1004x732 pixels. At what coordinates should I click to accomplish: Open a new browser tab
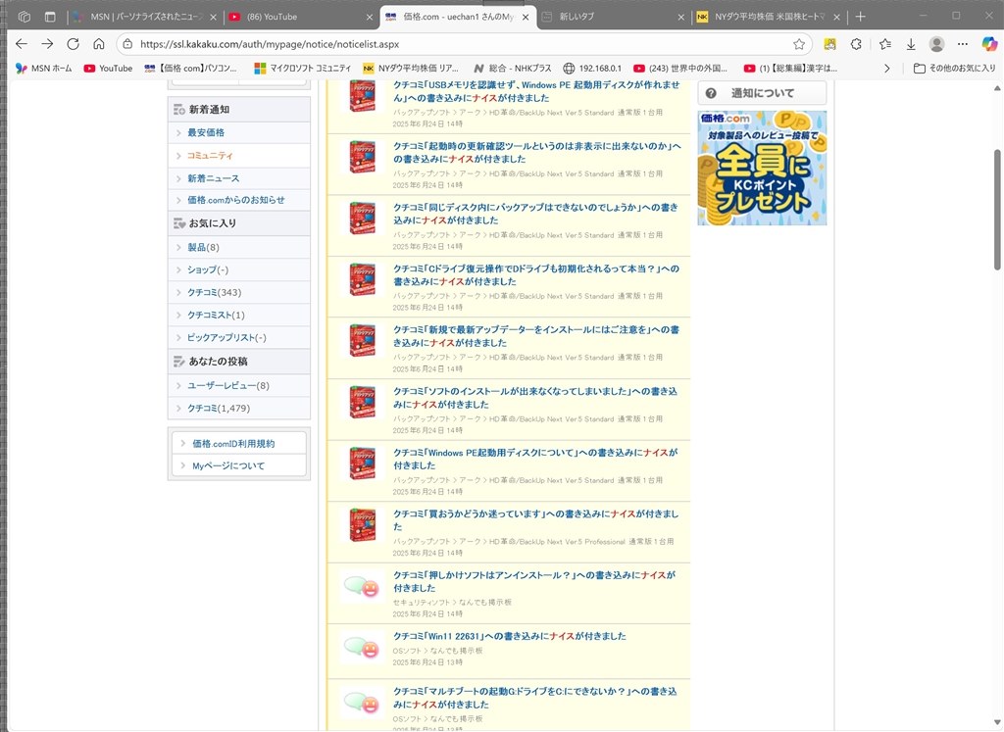[860, 17]
